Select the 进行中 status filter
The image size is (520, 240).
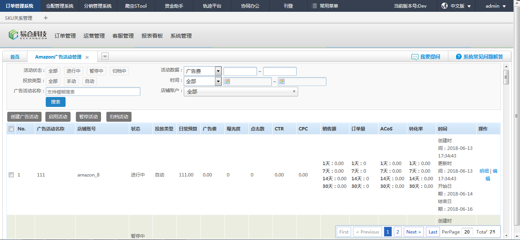coord(73,71)
